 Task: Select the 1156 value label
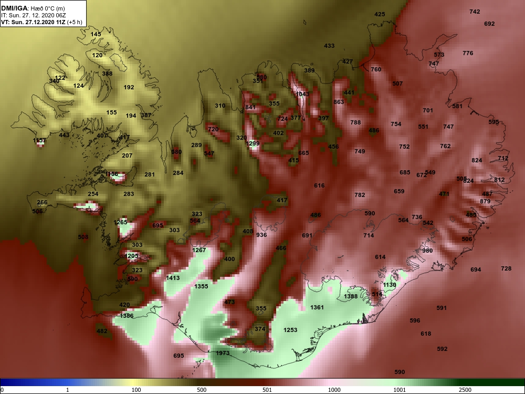click(111, 174)
